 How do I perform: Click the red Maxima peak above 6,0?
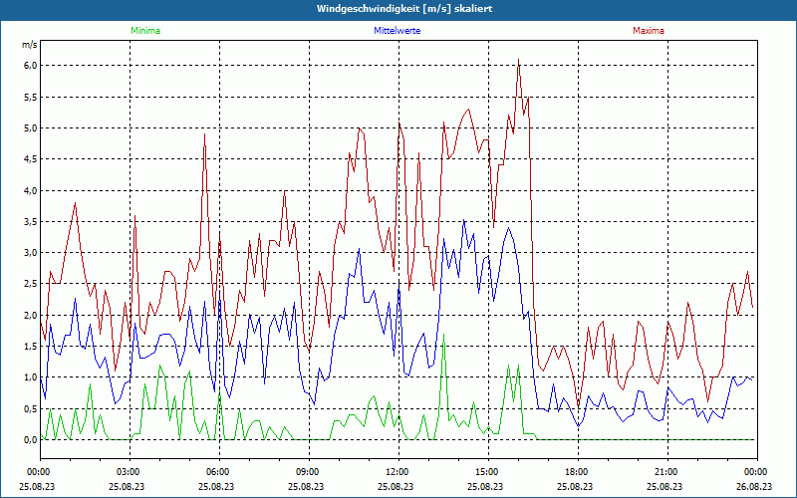click(x=518, y=60)
